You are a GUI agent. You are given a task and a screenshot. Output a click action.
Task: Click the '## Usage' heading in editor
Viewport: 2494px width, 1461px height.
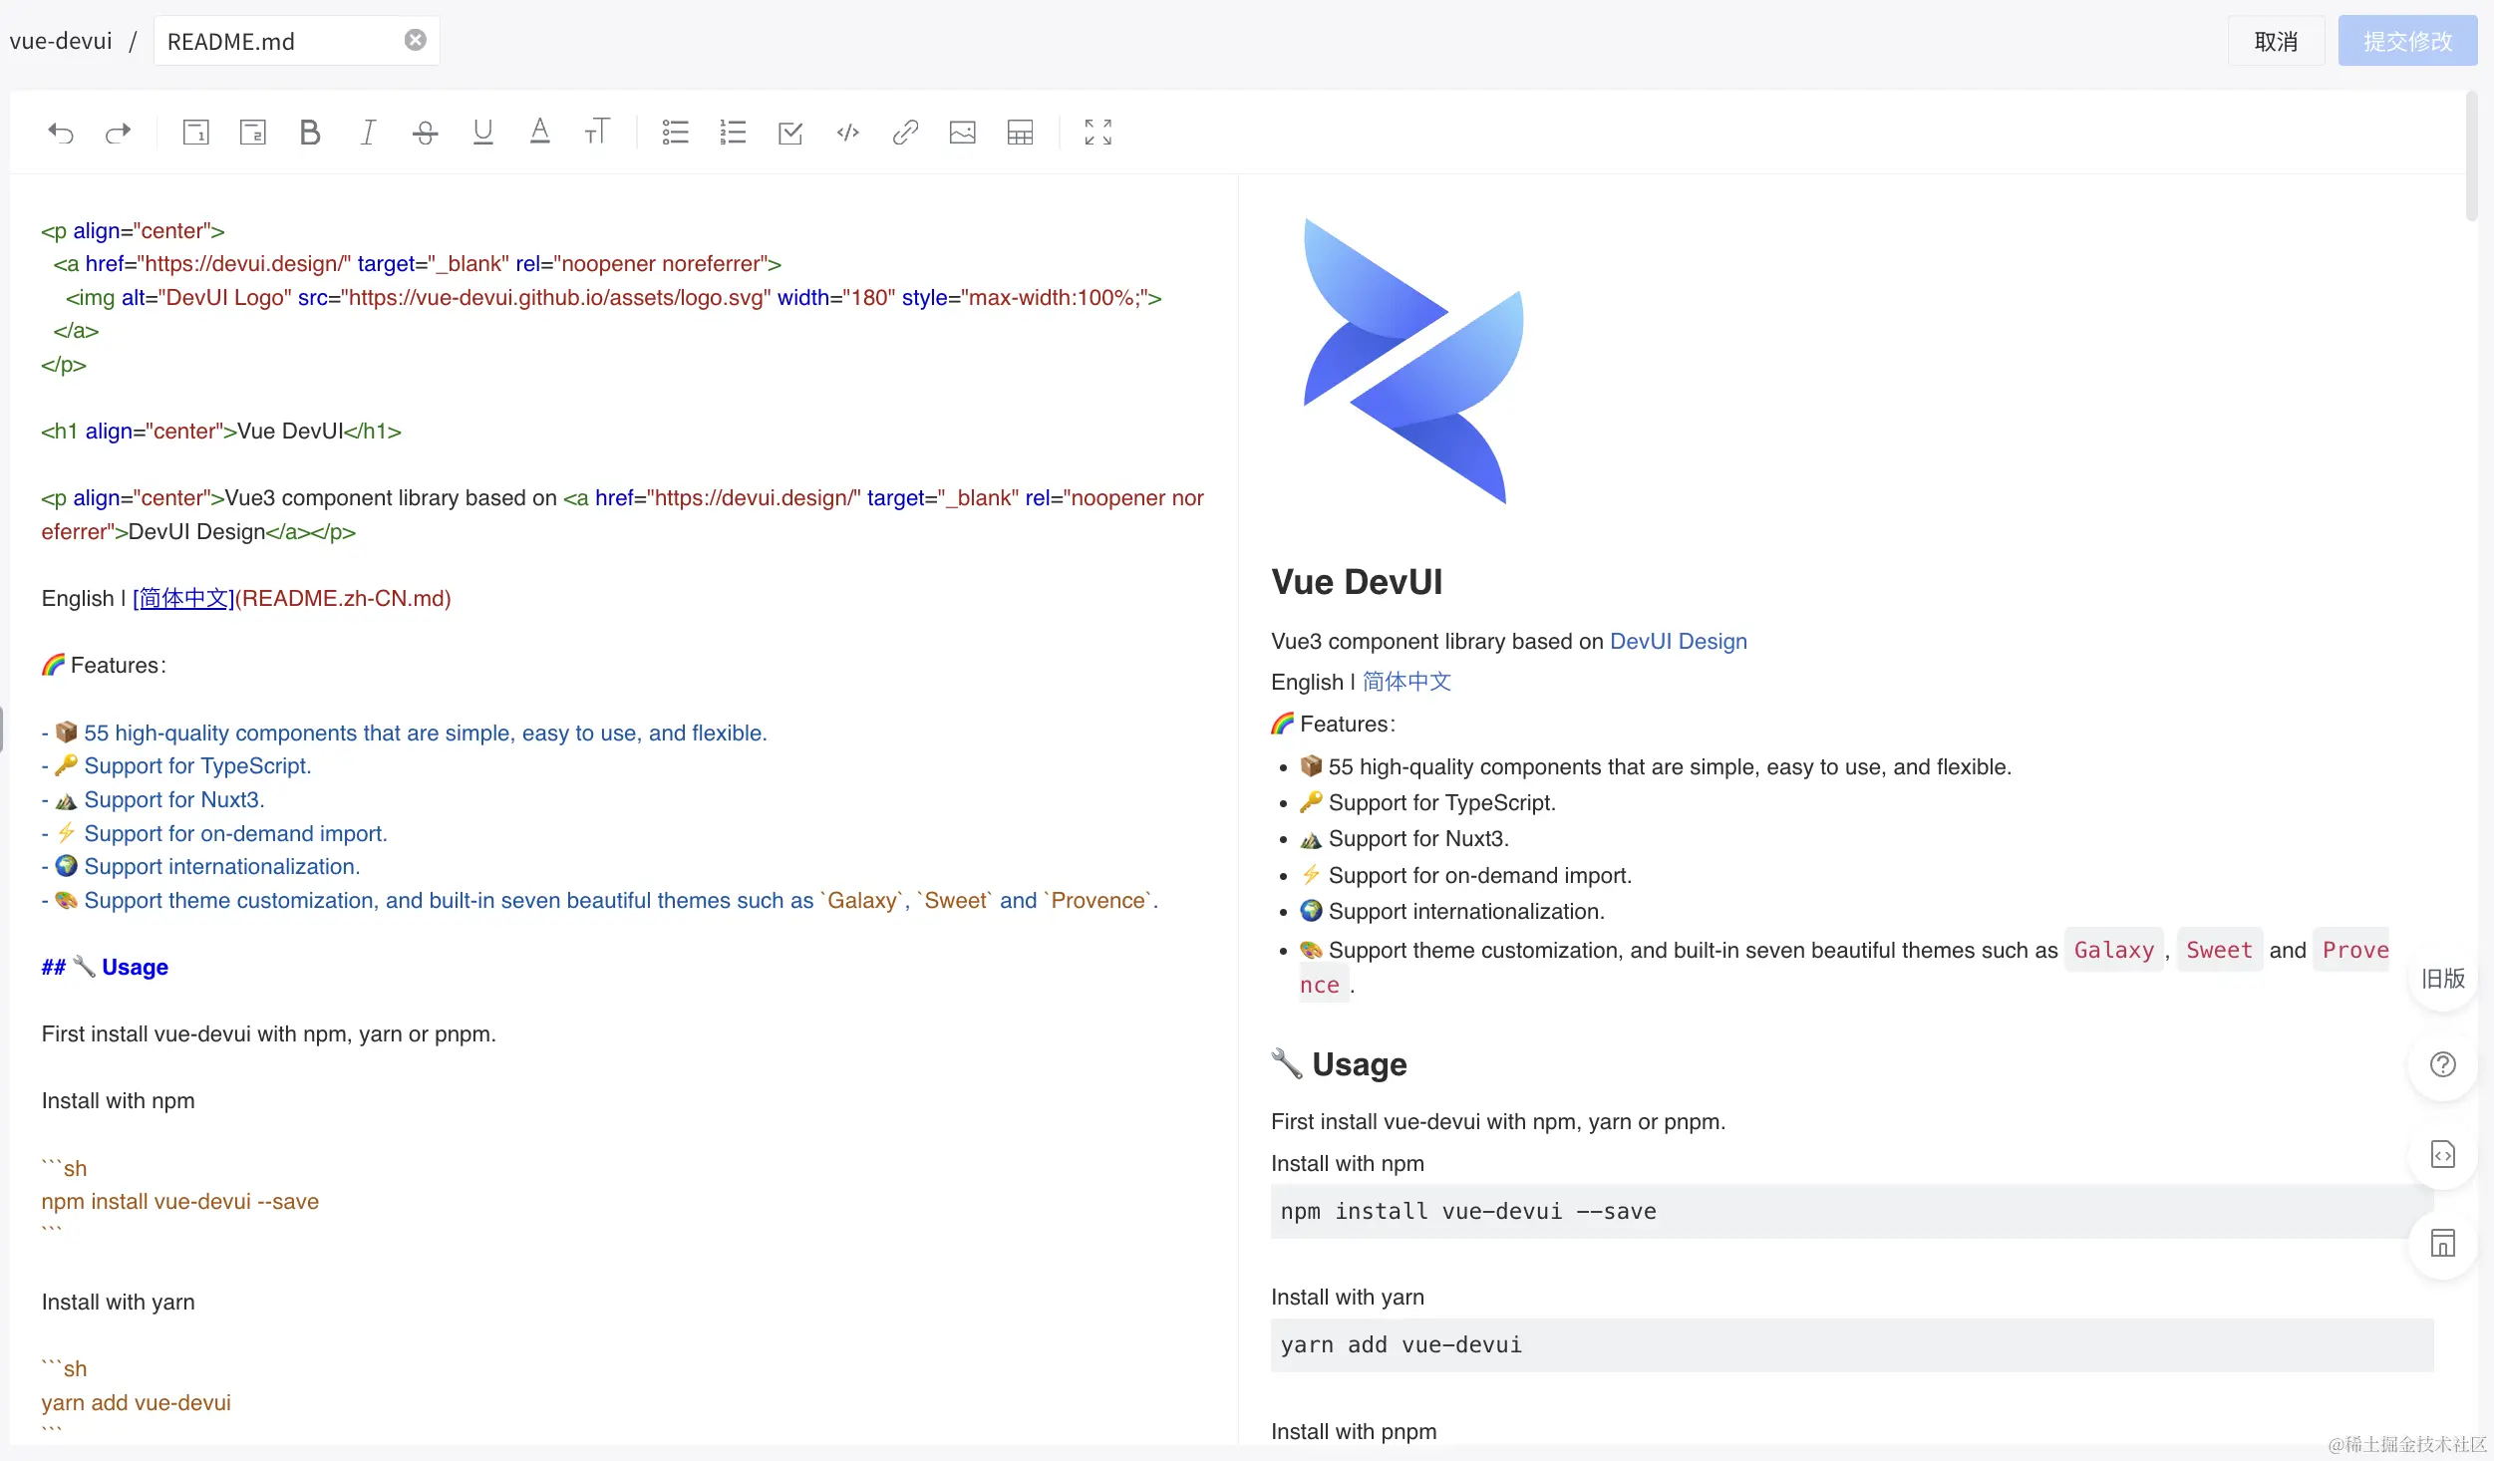[x=105, y=967]
